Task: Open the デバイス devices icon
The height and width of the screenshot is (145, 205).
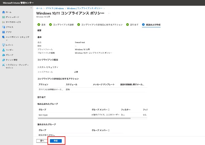Action: click(4, 27)
